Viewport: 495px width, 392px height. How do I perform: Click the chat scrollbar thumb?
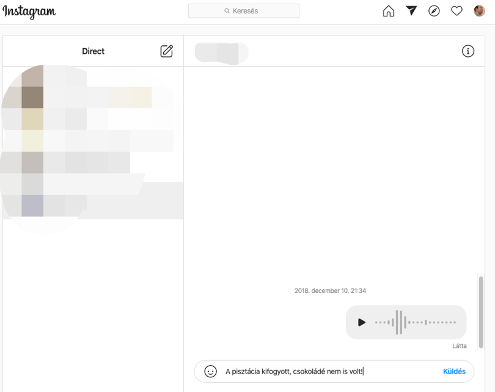click(481, 312)
